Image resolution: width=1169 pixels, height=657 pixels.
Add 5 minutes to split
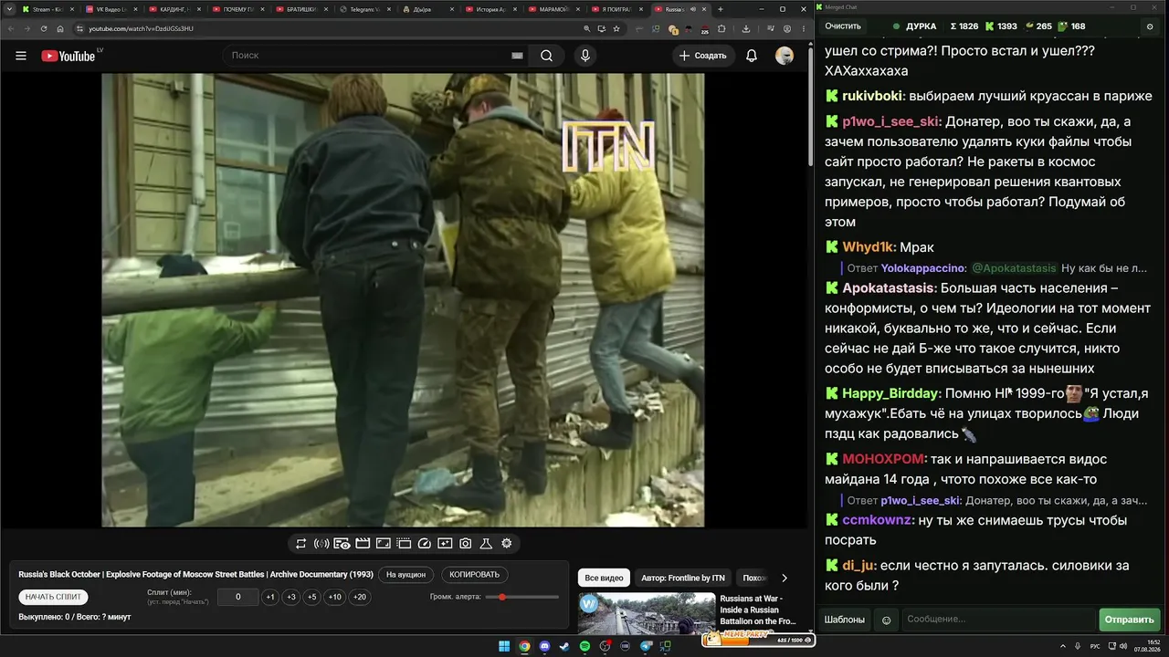tap(312, 597)
